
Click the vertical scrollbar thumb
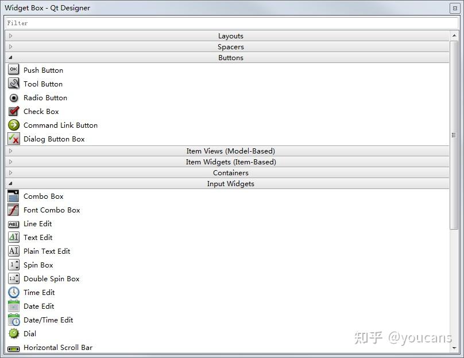[x=454, y=135]
